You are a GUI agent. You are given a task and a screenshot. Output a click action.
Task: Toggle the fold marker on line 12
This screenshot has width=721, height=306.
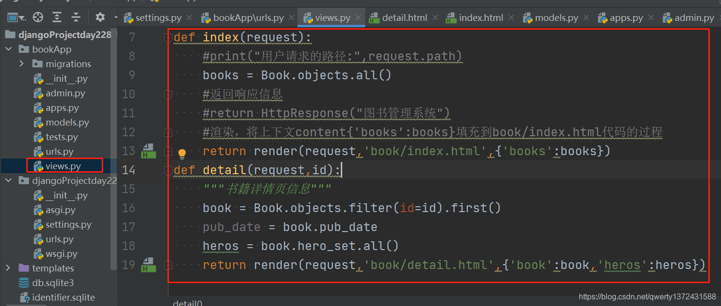pos(168,132)
